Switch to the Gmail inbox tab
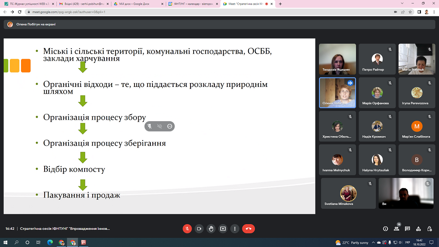The height and width of the screenshot is (247, 439). coord(82,4)
